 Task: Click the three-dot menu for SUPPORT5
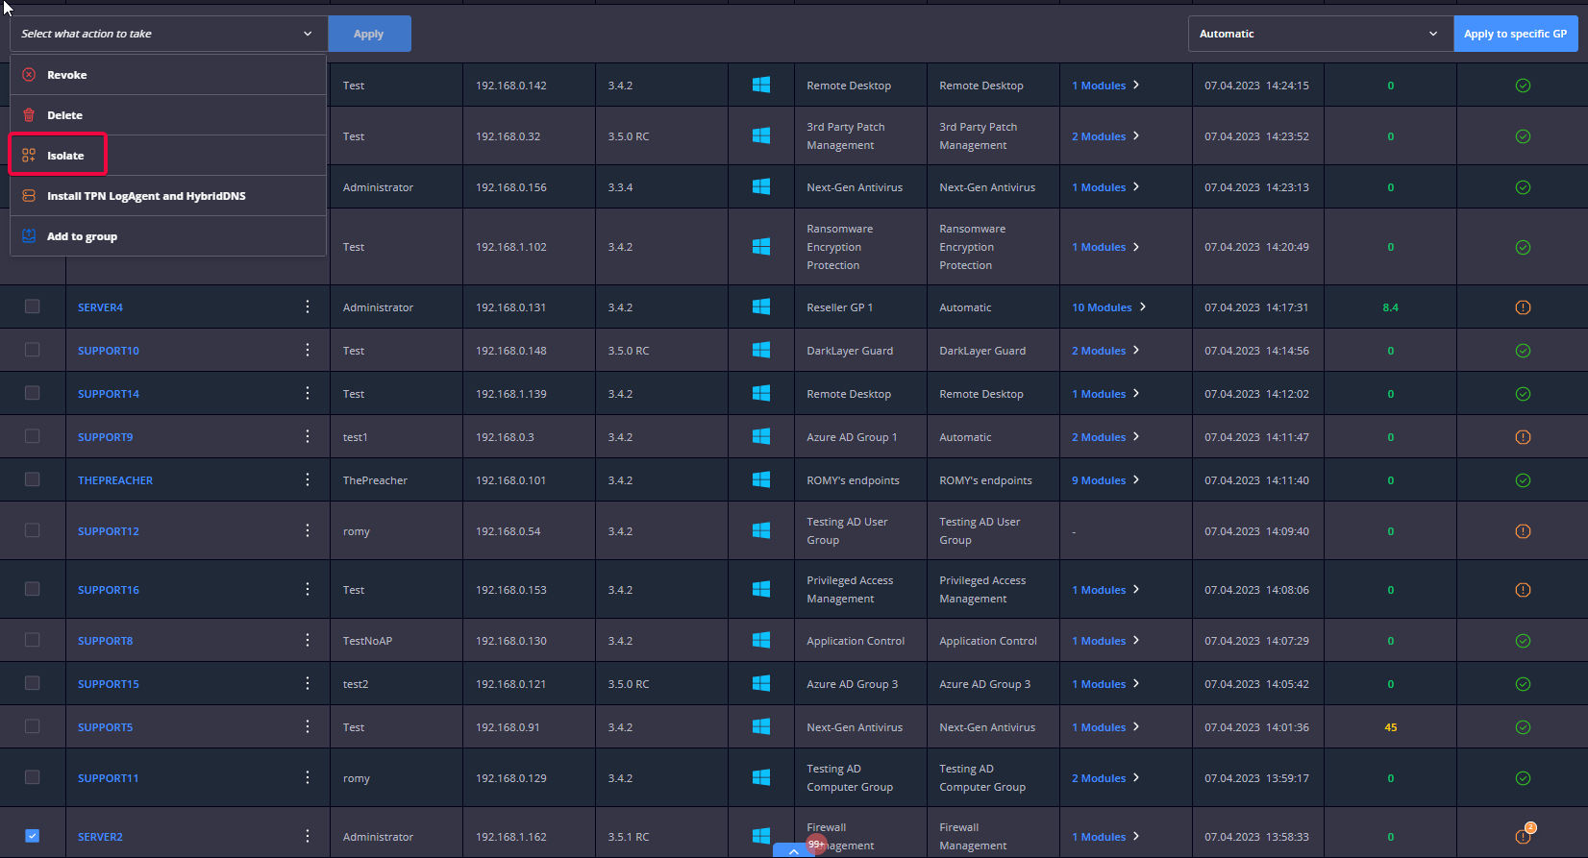308,726
